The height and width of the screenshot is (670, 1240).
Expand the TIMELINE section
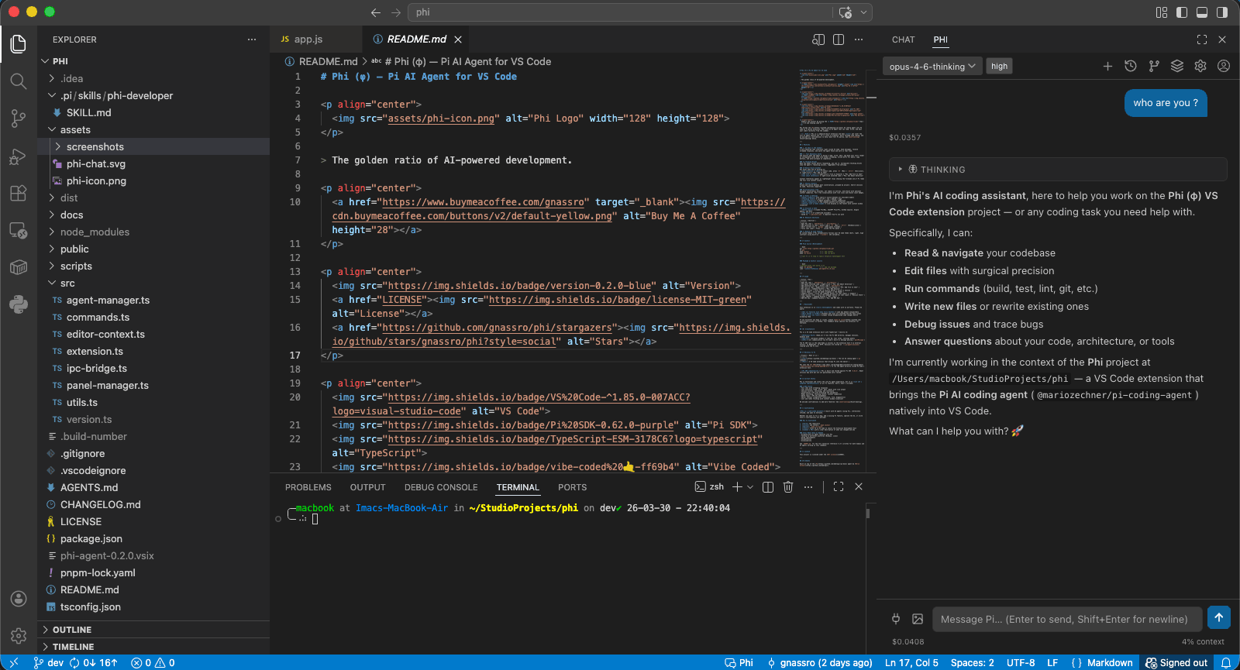[x=153, y=647]
